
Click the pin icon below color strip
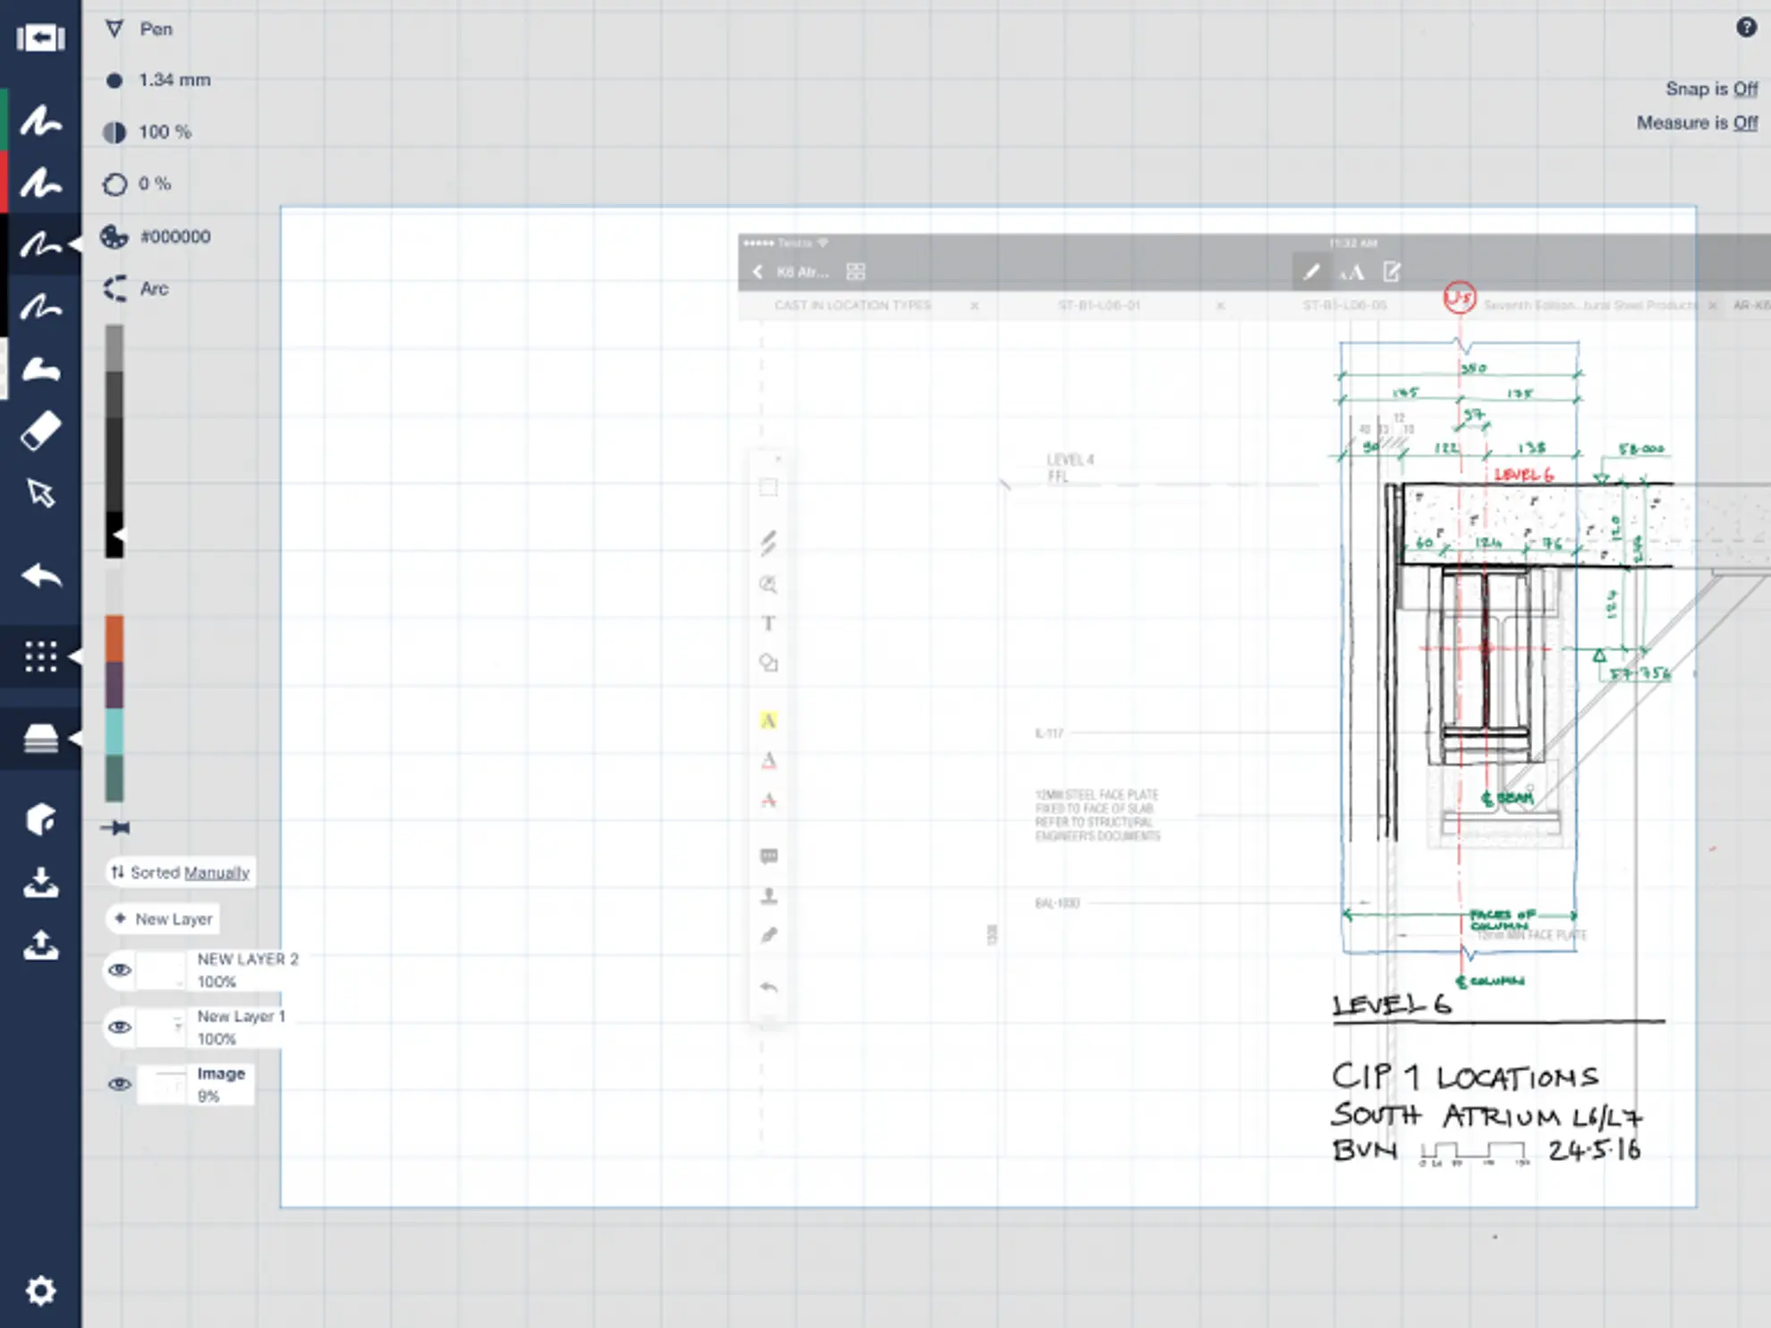click(115, 828)
